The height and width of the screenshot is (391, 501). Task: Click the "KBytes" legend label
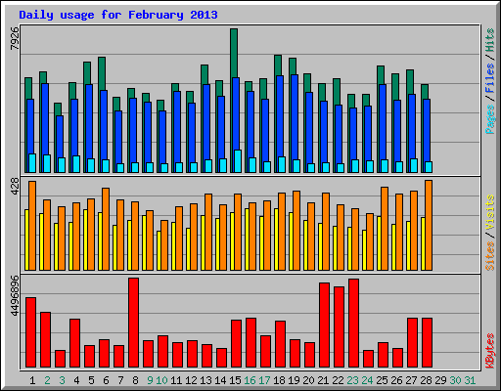point(489,351)
